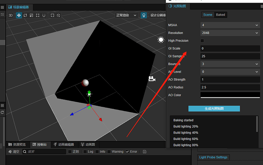Image resolution: width=263 pixels, height=165 pixels.
Task: Open the 动画编辑器 tab
Action: (x=64, y=144)
